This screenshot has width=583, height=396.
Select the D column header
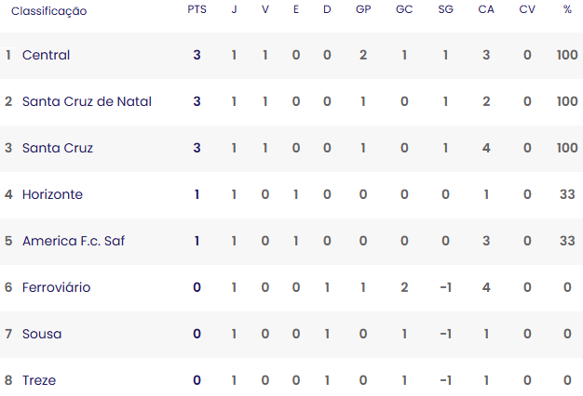(x=327, y=10)
